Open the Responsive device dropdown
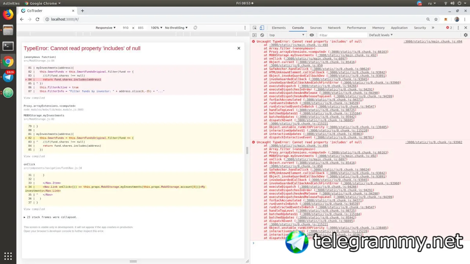The width and height of the screenshot is (470, 264). [106, 28]
